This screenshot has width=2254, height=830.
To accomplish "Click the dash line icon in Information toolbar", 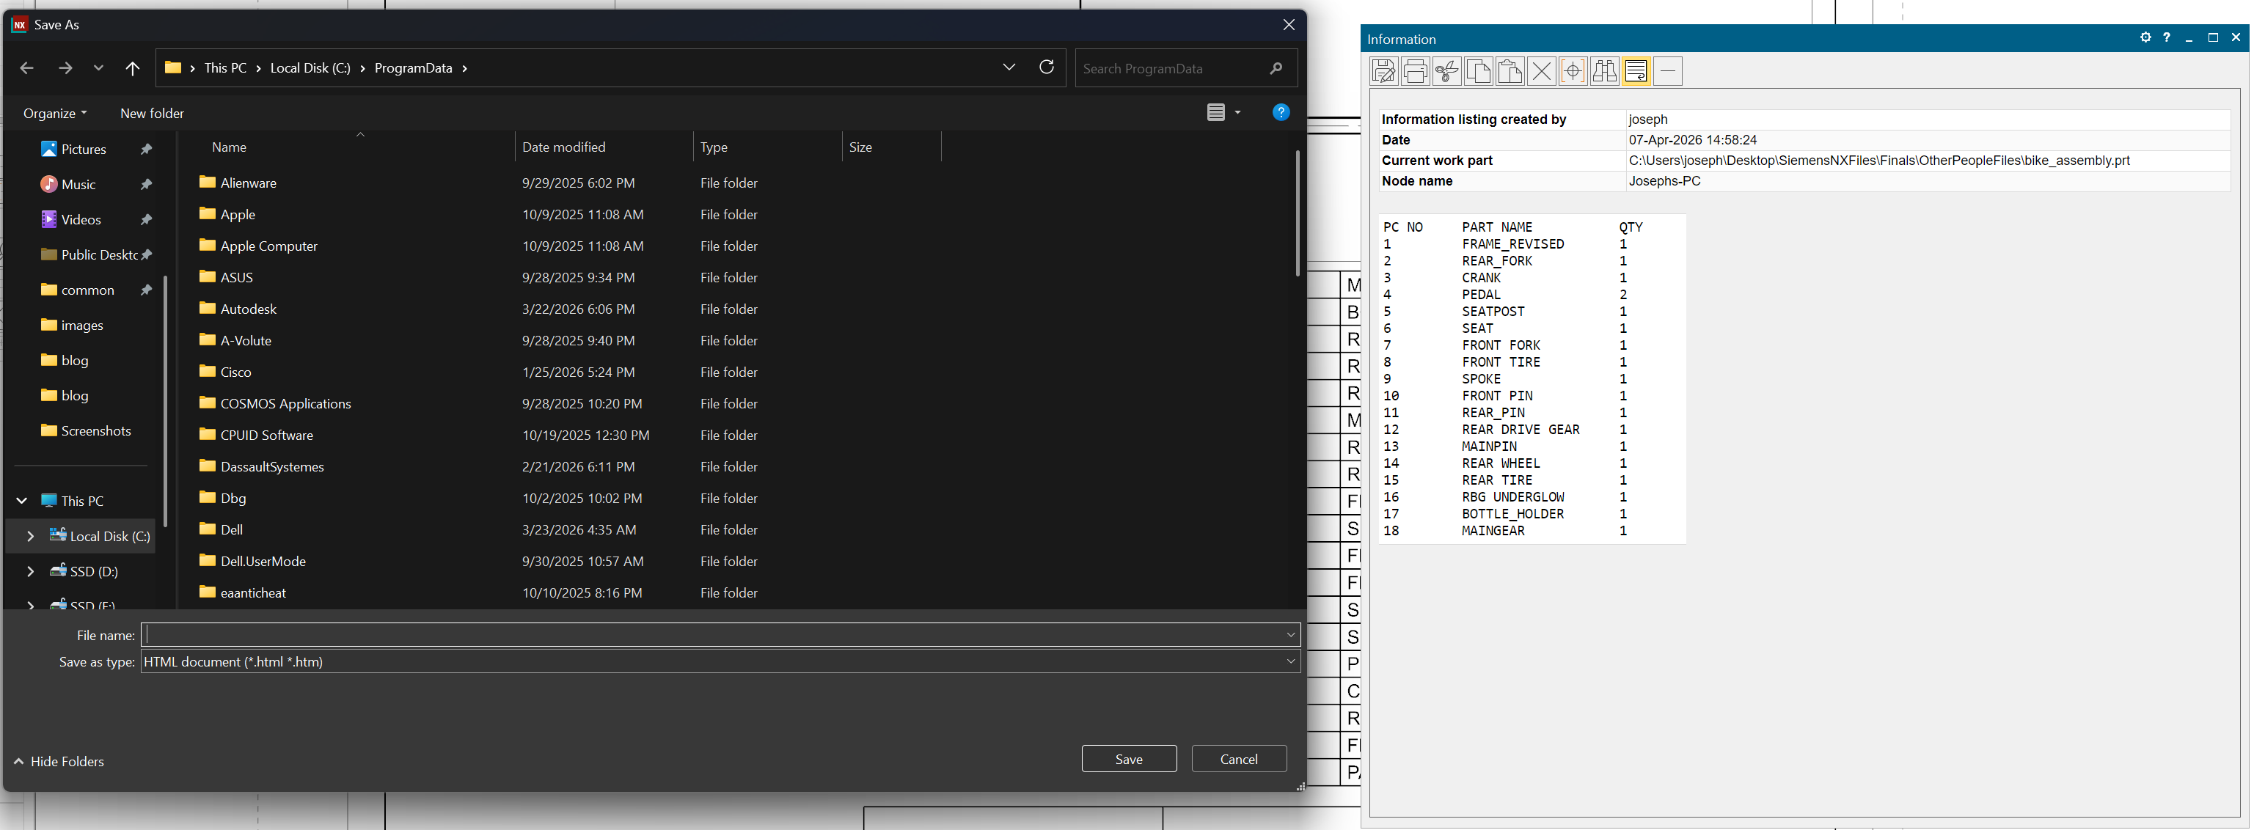I will [x=1668, y=71].
